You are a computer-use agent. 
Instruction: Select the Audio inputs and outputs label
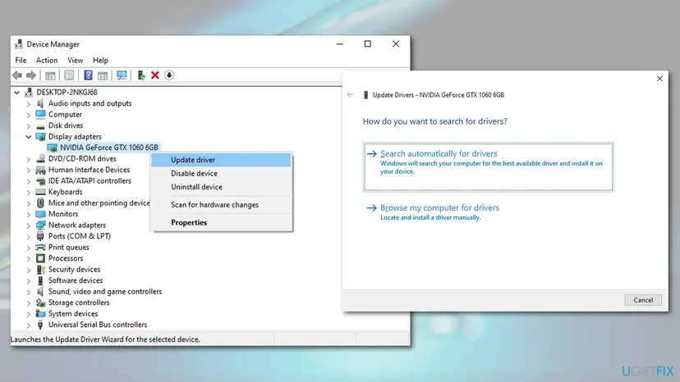coord(90,103)
